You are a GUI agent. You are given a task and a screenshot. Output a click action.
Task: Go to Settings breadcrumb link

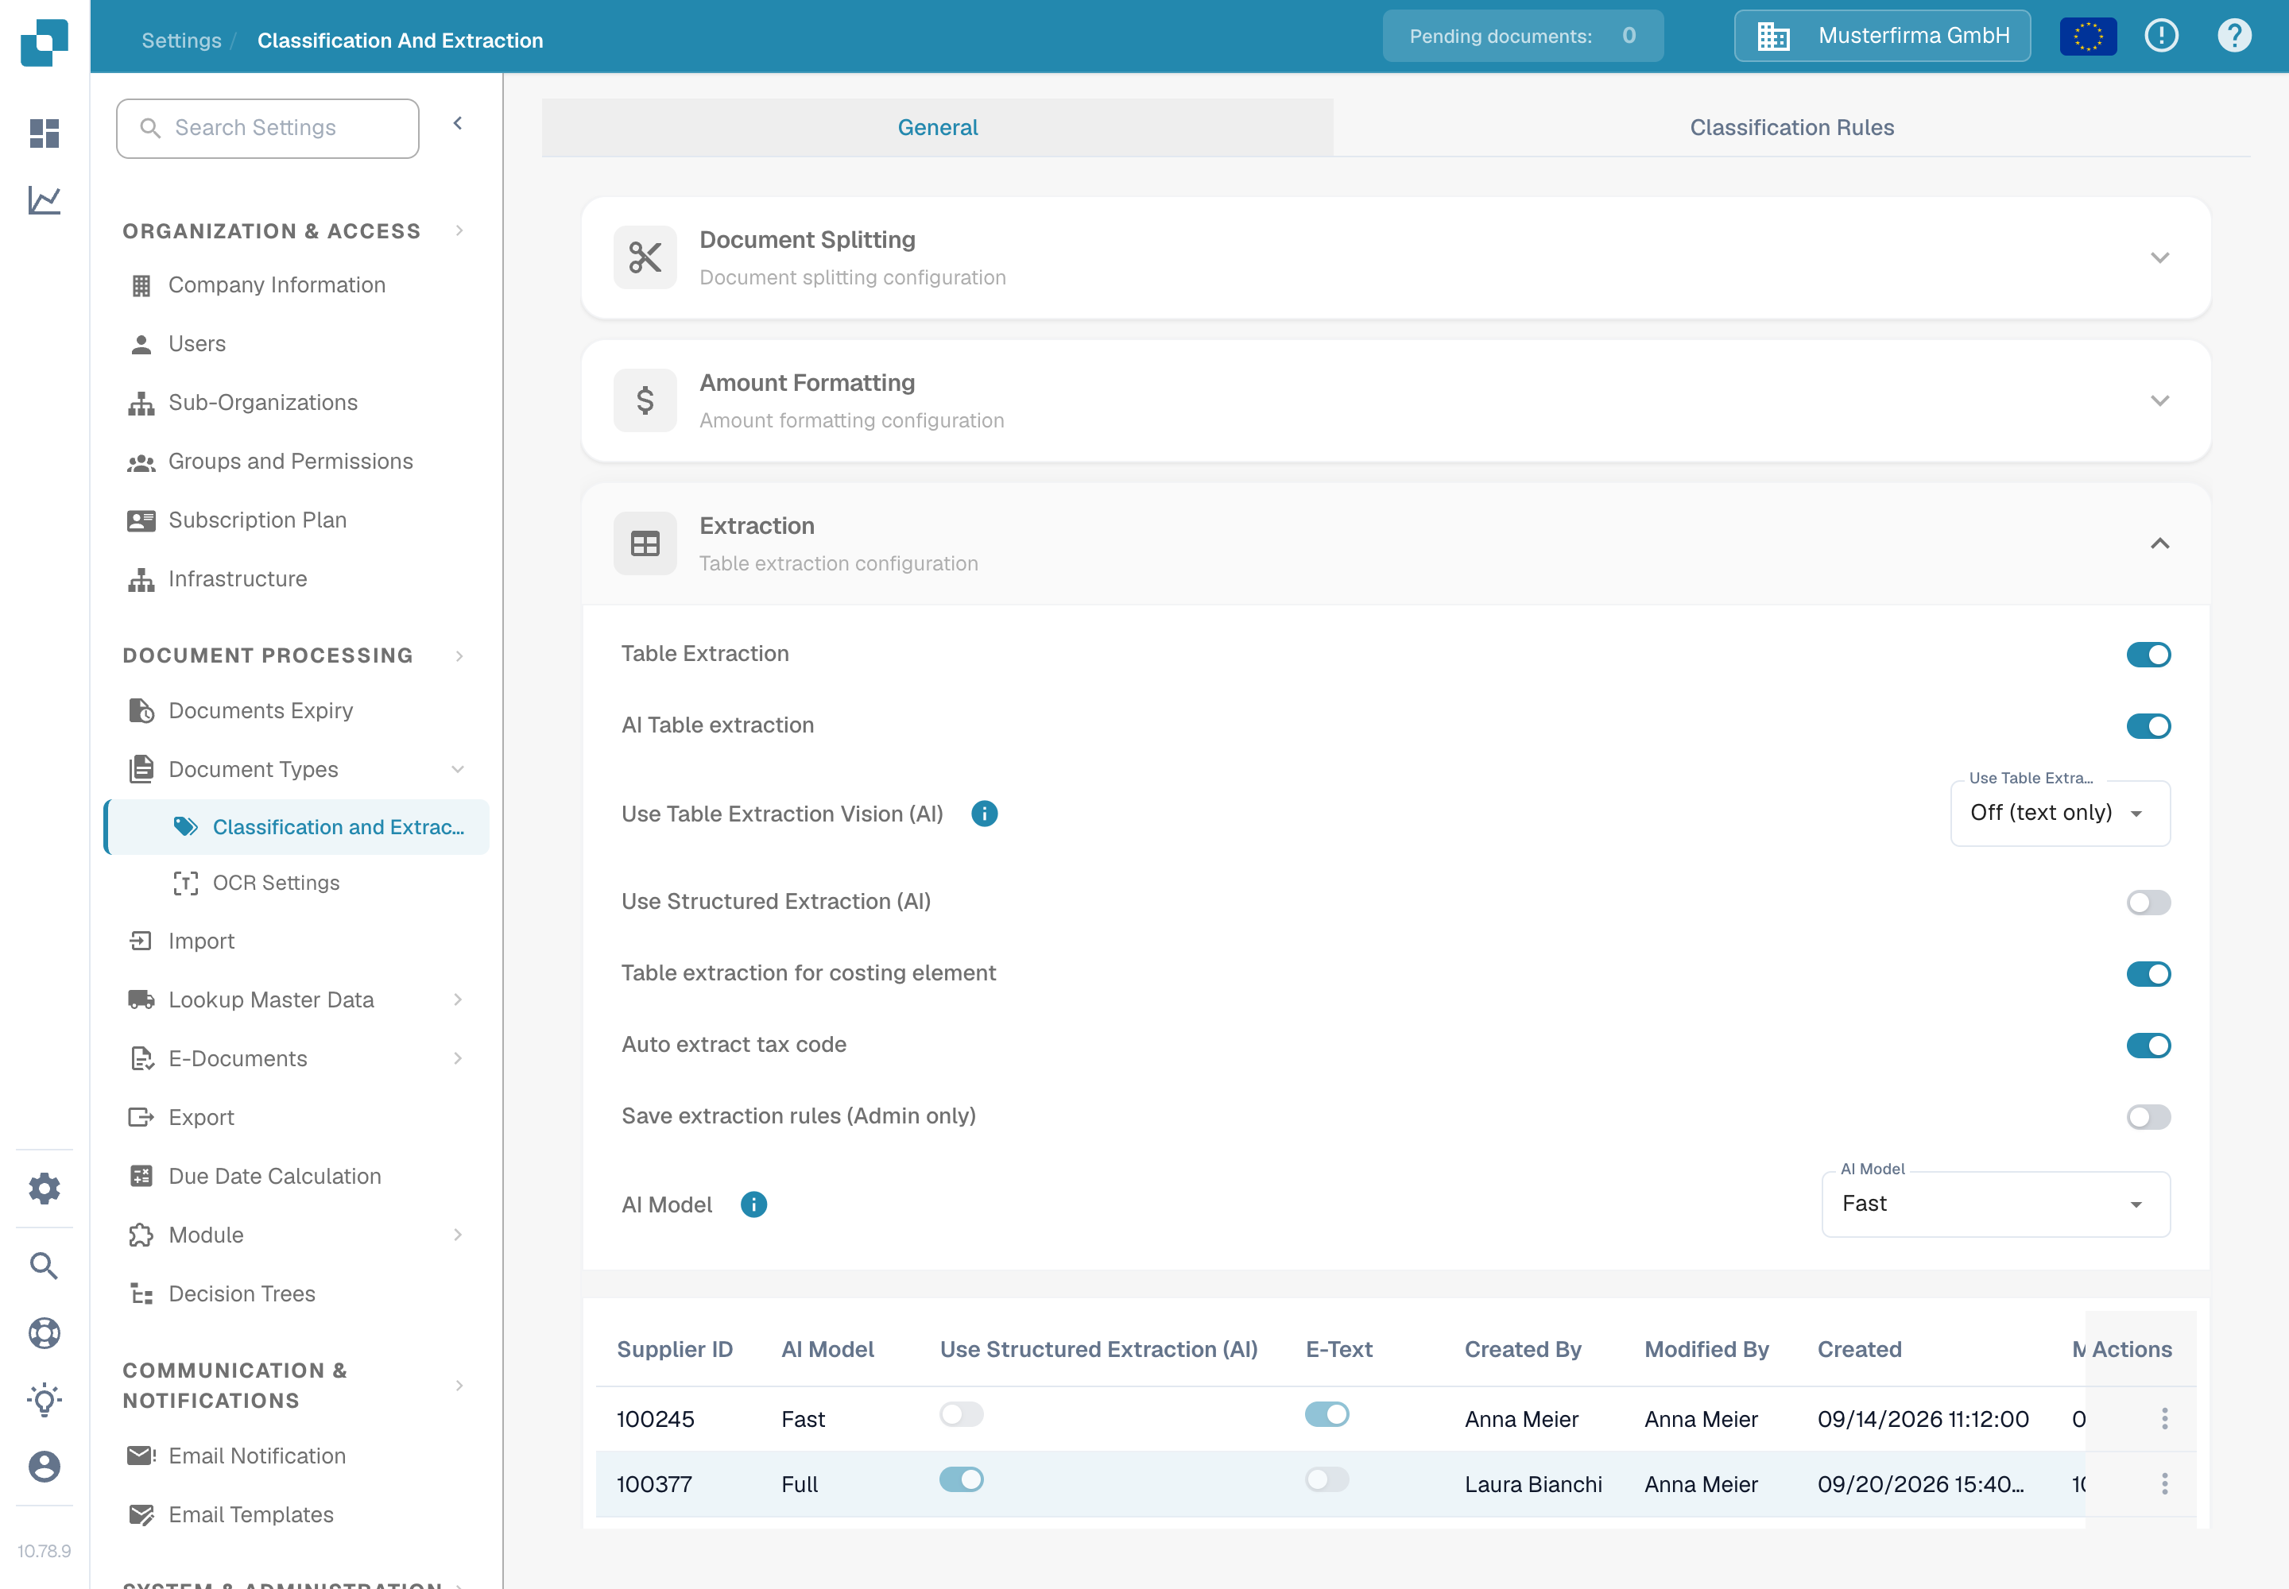click(181, 41)
